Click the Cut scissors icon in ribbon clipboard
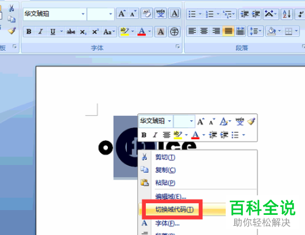This screenshot has height=235, width=305. click(12, 8)
